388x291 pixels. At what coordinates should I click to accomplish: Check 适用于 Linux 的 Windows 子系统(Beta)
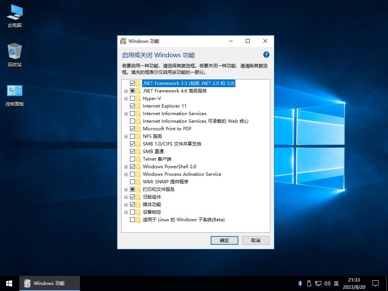[132, 220]
